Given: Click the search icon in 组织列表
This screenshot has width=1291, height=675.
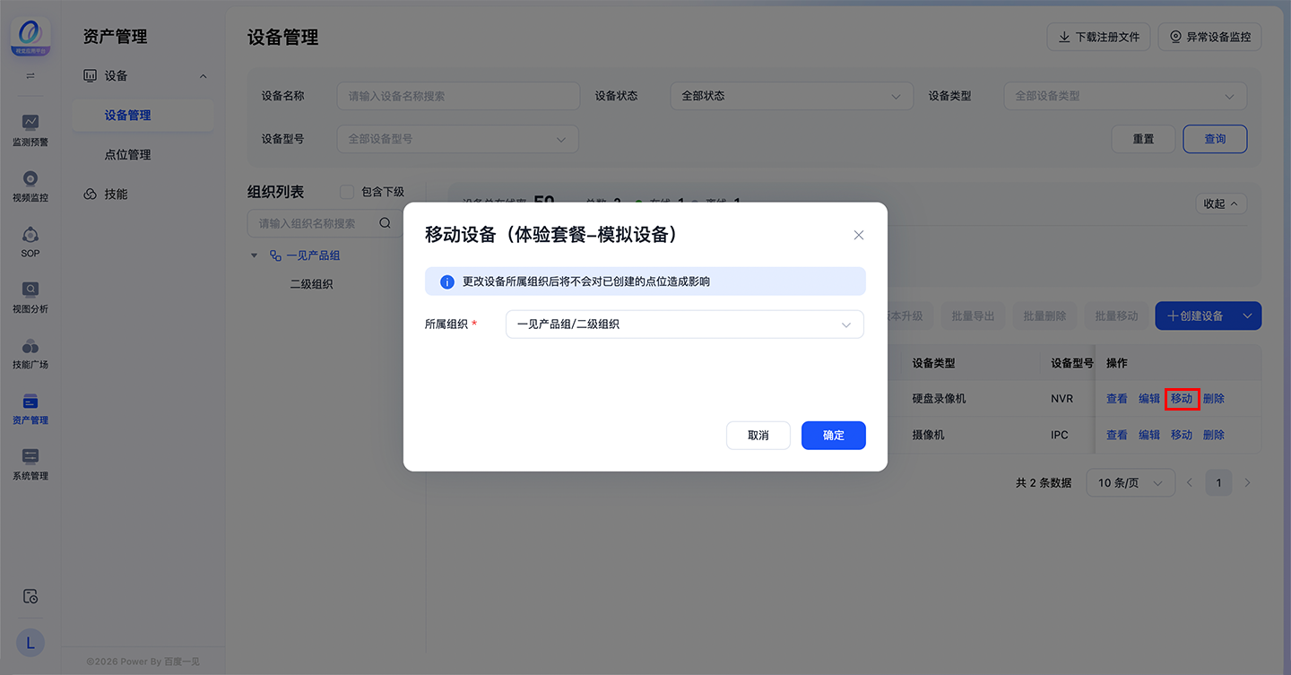Looking at the screenshot, I should coord(385,223).
